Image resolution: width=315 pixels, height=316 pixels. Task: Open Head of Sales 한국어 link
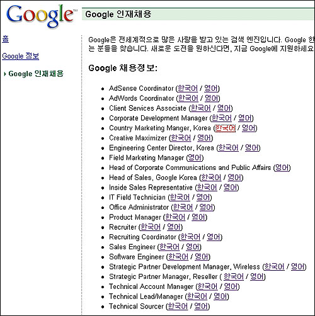coord(211,178)
